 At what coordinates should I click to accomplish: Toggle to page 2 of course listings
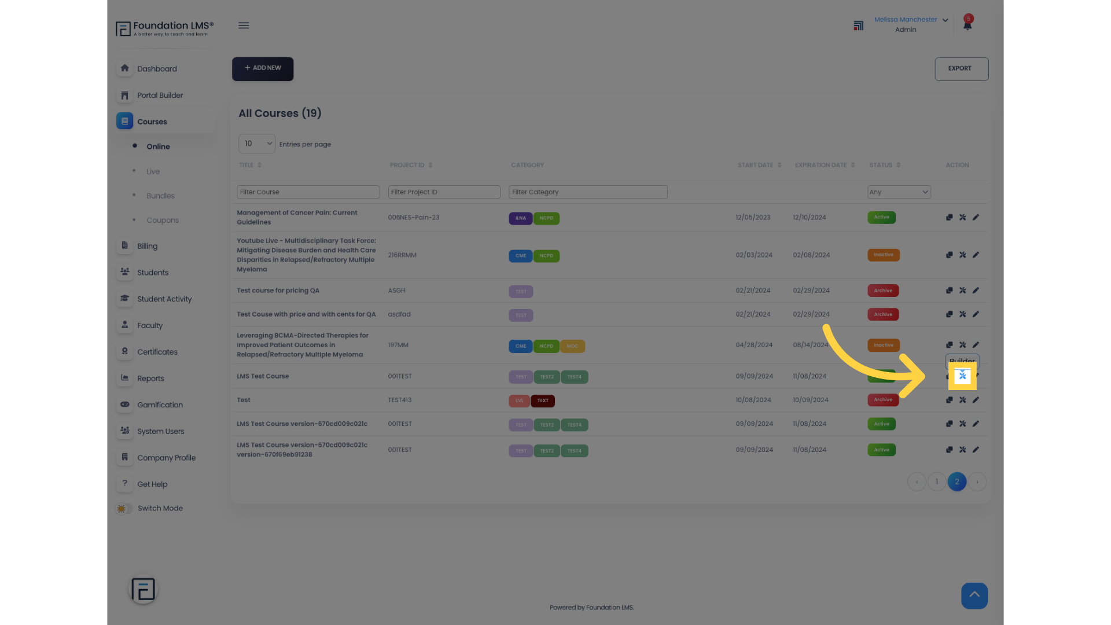click(957, 481)
